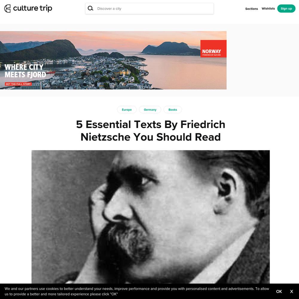
Task: Click the cookie consent notice text
Action: coord(137,291)
